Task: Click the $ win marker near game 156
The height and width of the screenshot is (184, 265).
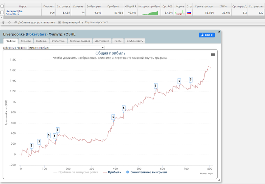Action: [x=58, y=130]
